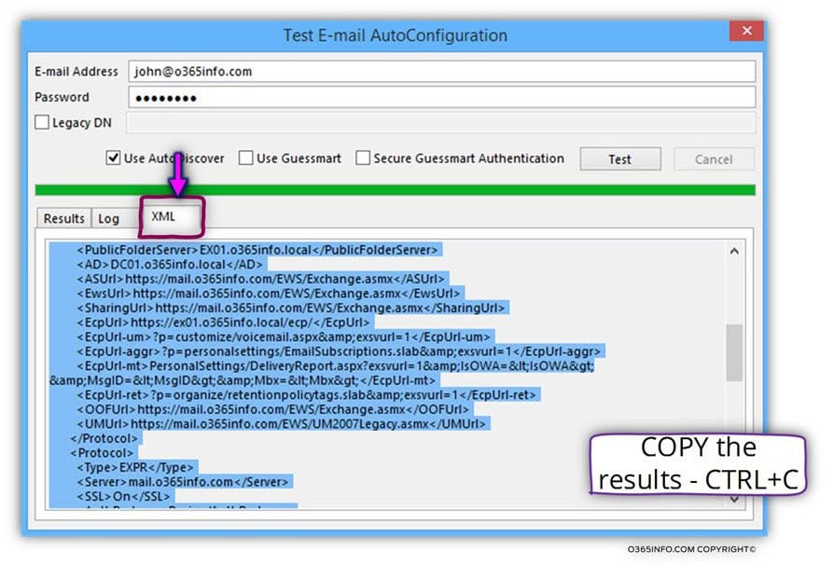This screenshot has height=578, width=833.
Task: Click the EwsUrl XML line
Action: tap(269, 294)
